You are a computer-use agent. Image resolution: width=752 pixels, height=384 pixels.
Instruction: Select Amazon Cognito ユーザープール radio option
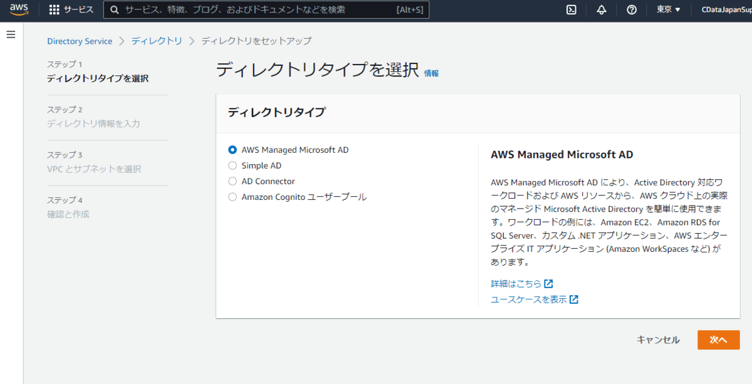tap(232, 197)
